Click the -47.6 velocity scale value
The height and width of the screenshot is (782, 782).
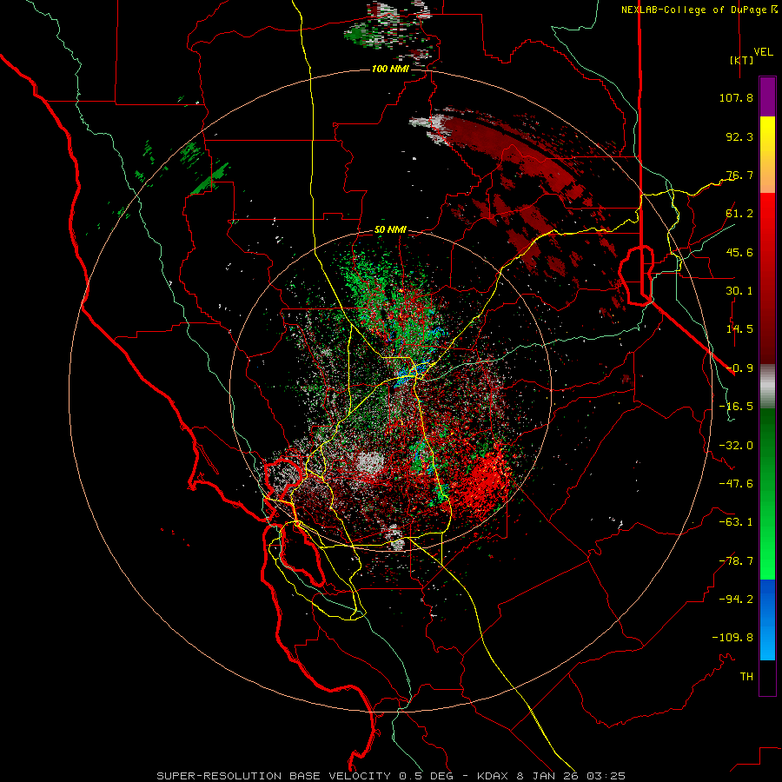[x=736, y=484]
